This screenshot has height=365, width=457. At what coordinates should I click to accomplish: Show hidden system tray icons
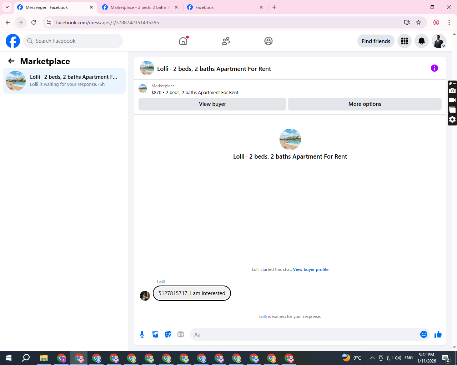[372, 358]
